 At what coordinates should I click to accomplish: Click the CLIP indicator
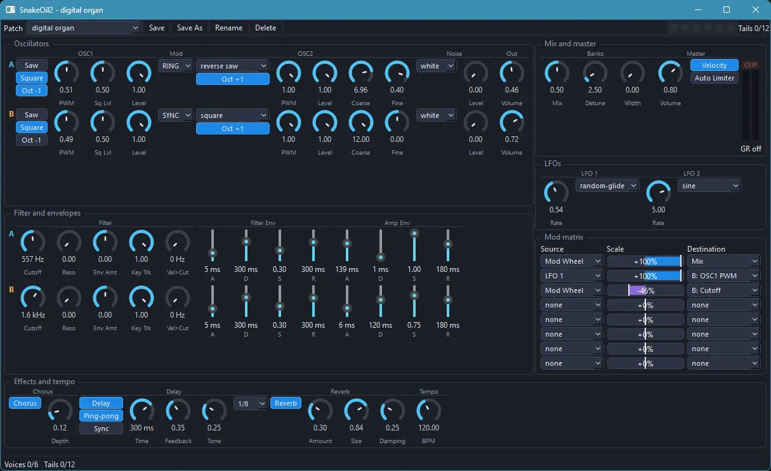(751, 65)
